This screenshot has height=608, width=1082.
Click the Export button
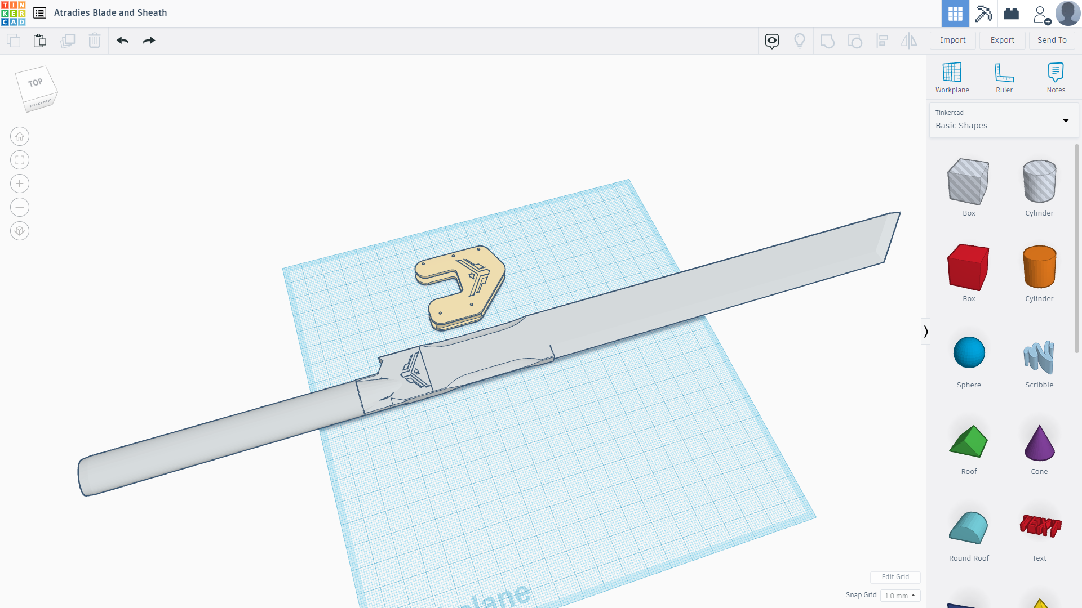tap(1003, 40)
